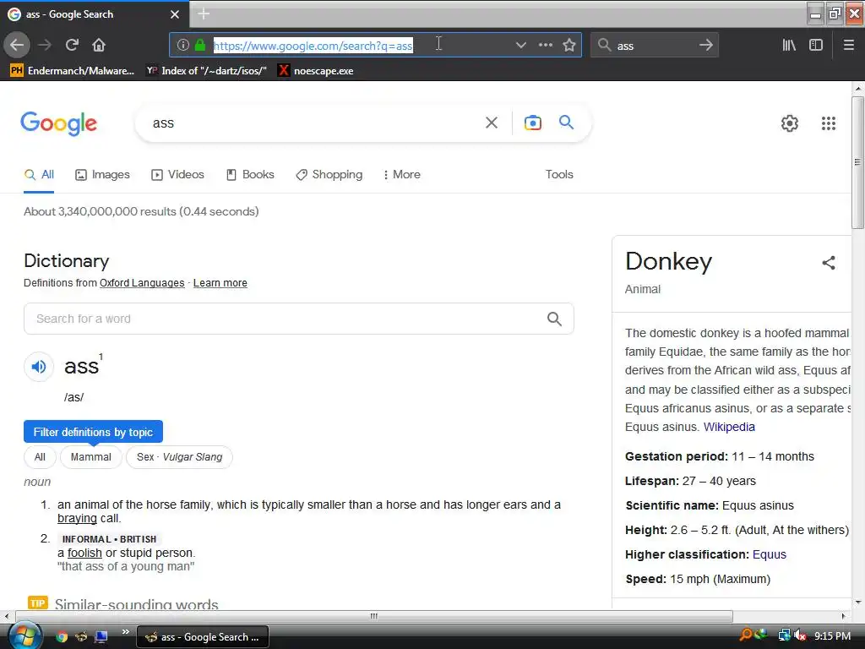Bookmark this page with star icon
Screen dimensions: 865x649
tap(569, 46)
